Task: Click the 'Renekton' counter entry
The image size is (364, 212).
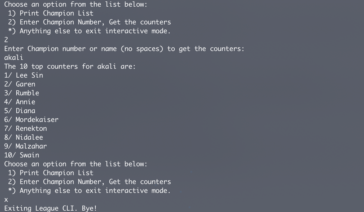Action: (x=26, y=128)
